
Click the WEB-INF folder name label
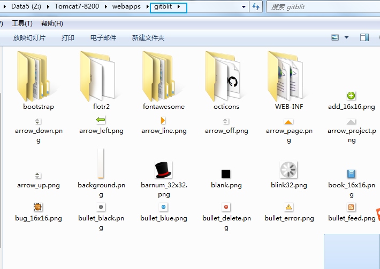tap(289, 107)
